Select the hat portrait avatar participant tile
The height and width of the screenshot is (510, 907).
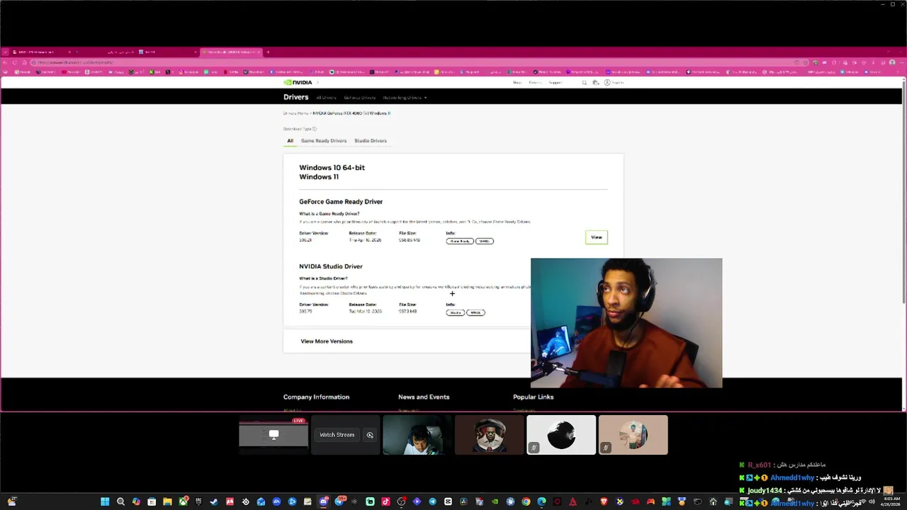point(490,435)
